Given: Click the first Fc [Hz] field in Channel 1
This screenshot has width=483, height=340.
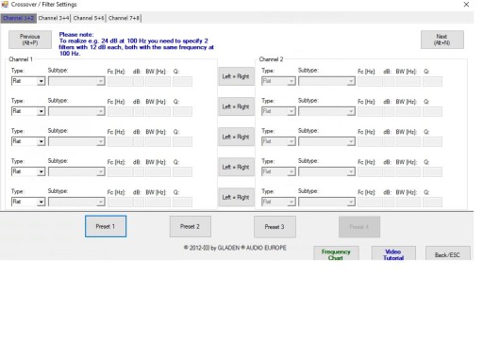Looking at the screenshot, I should 120,82.
